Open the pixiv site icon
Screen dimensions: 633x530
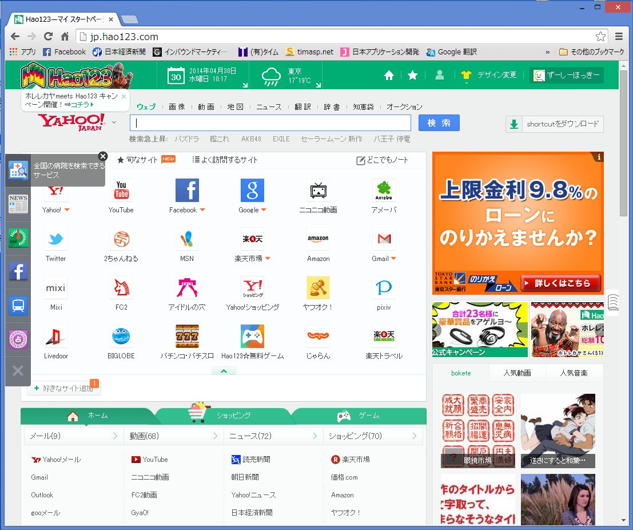pos(384,288)
